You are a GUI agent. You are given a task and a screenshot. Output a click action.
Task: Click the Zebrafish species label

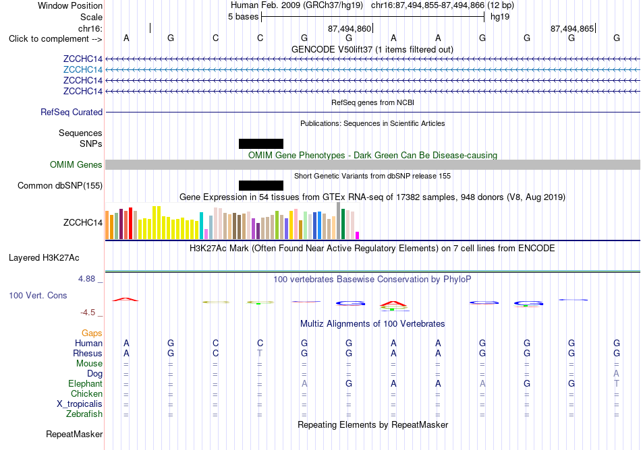tap(84, 414)
